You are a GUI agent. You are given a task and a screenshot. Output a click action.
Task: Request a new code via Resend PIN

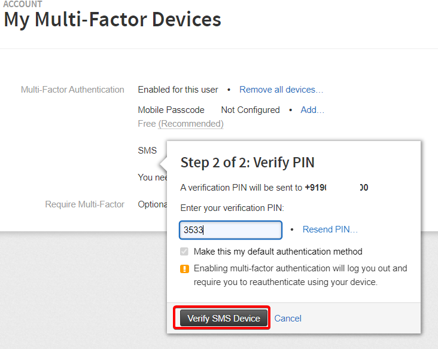pyautogui.click(x=330, y=229)
